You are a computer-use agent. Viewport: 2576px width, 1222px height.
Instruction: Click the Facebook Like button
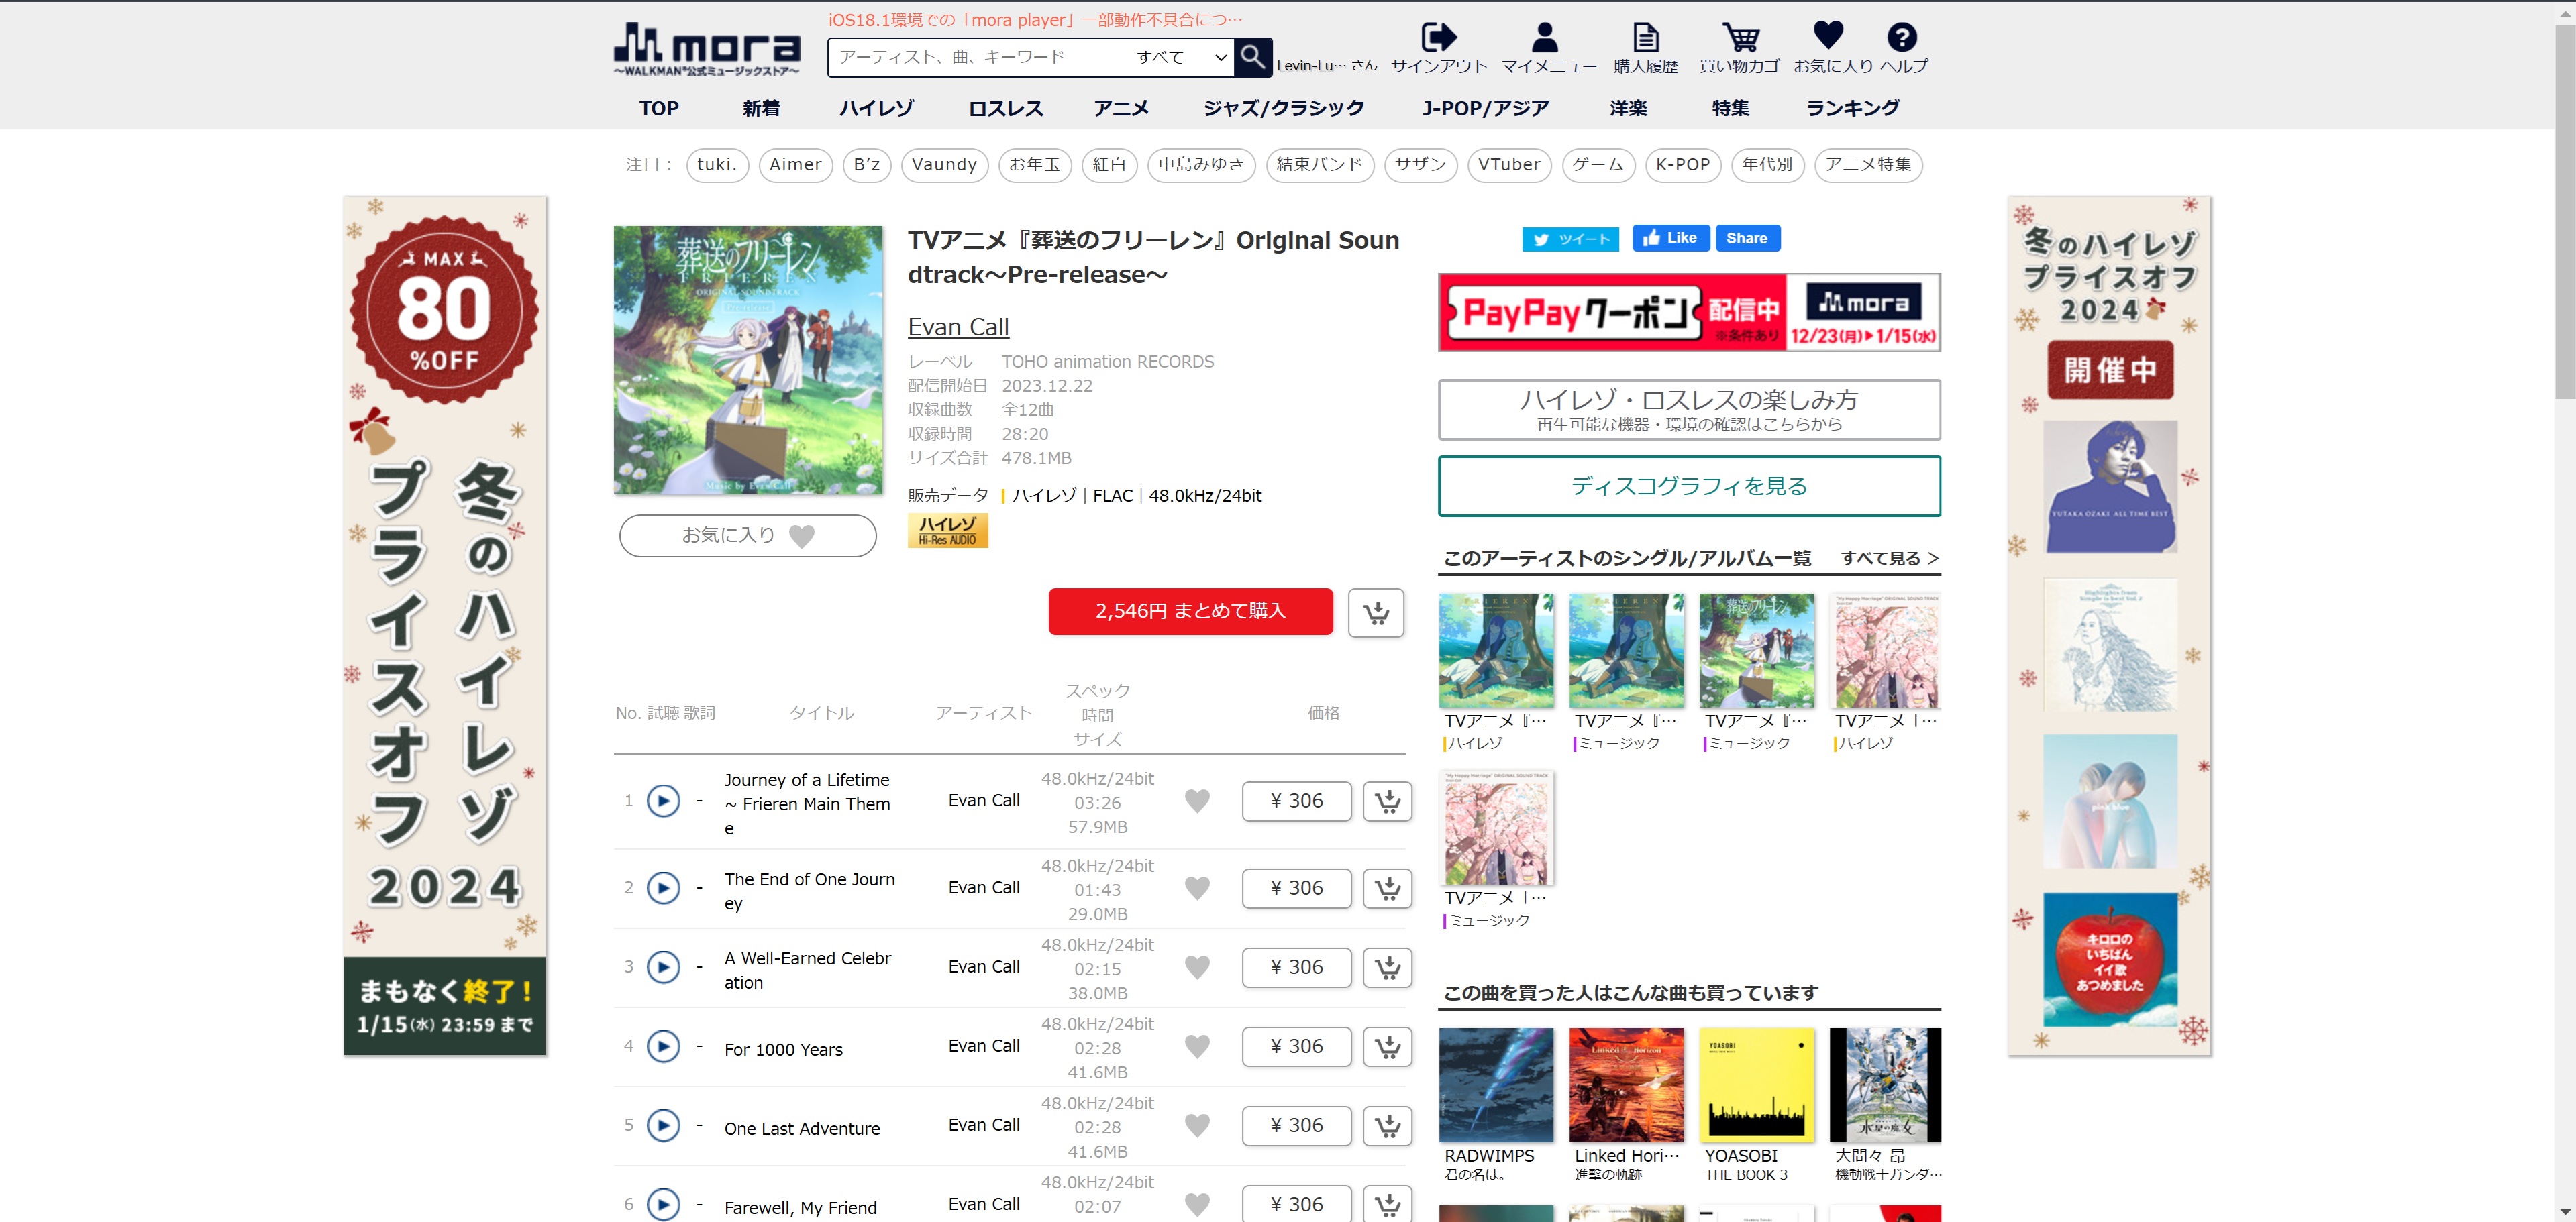[x=1670, y=238]
